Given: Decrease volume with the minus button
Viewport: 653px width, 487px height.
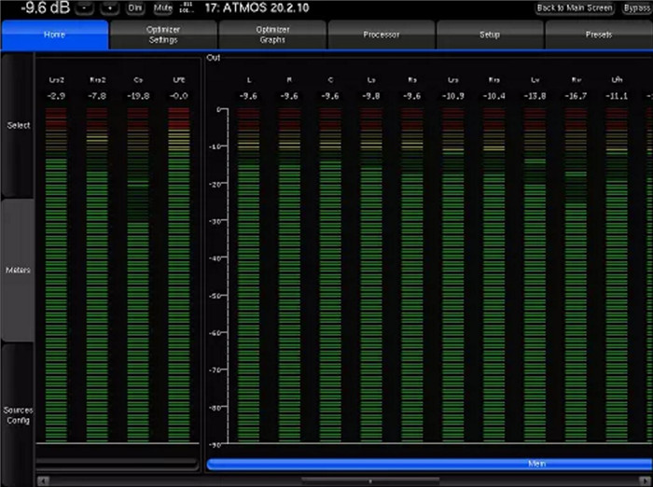Looking at the screenshot, I should pyautogui.click(x=85, y=7).
